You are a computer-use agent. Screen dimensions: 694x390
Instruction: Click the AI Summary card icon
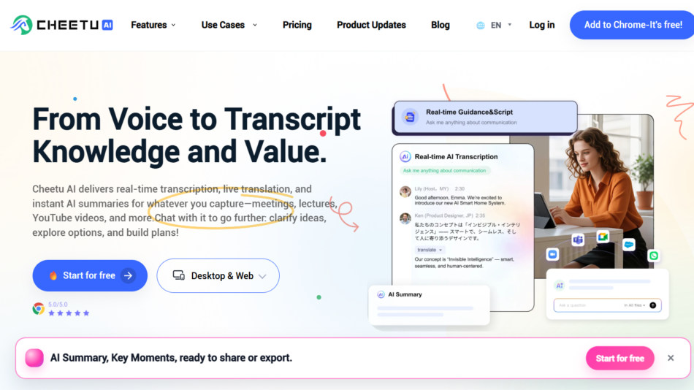381,294
